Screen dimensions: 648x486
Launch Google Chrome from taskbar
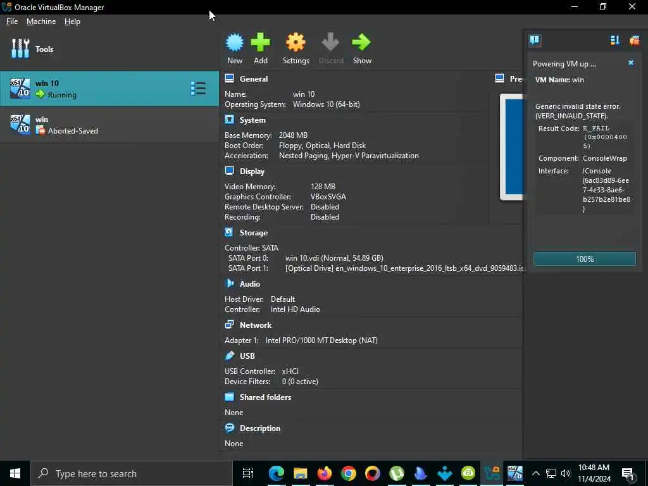point(349,473)
